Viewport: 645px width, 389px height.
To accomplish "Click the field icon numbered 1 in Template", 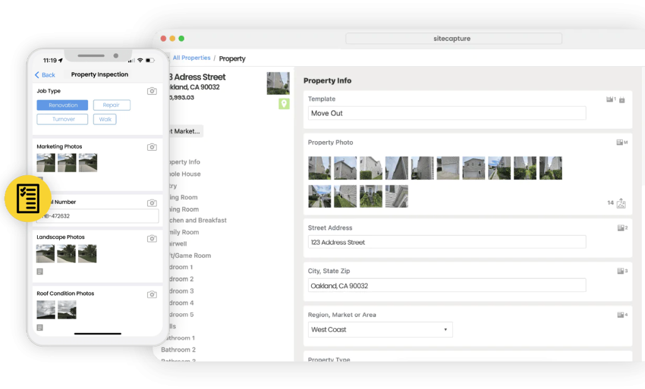I will [x=611, y=99].
